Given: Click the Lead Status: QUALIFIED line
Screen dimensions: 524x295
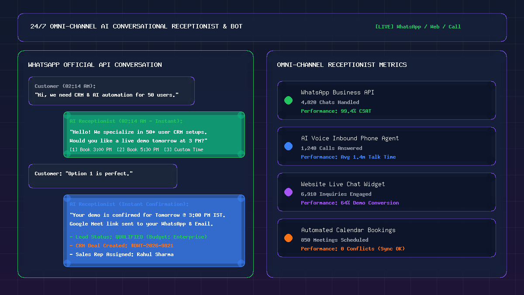Looking at the screenshot, I should [138, 237].
